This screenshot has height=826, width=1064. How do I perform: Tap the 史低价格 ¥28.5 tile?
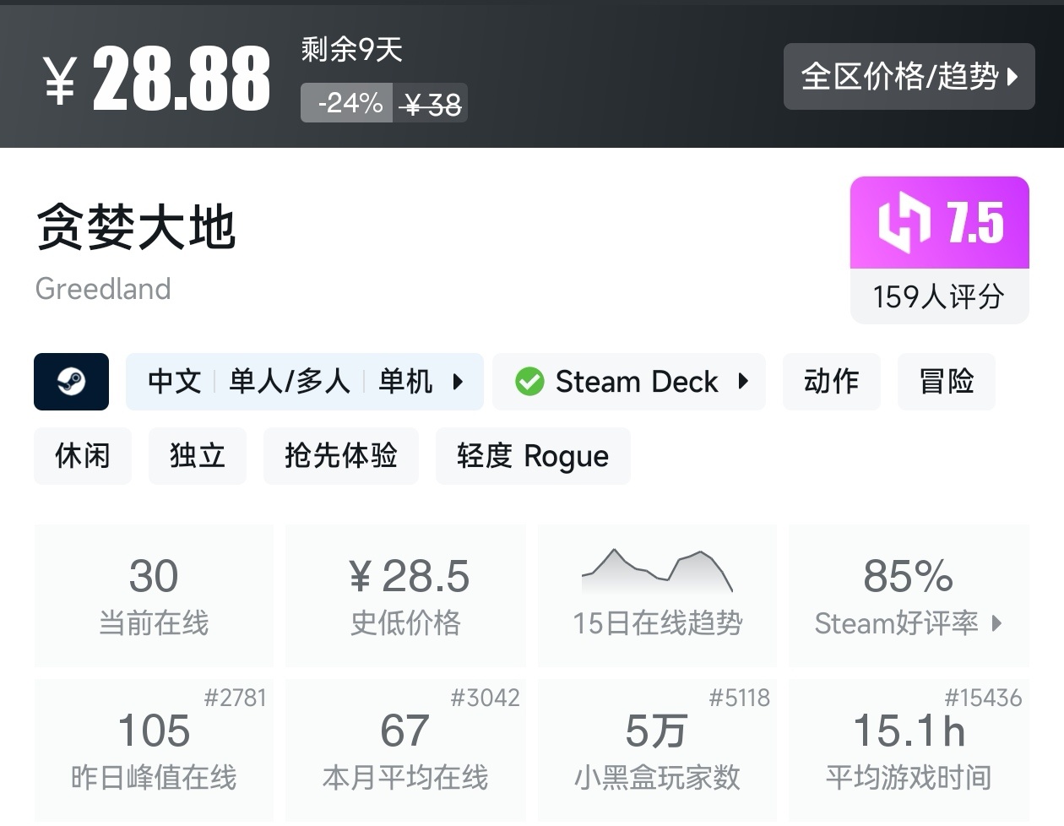[405, 595]
